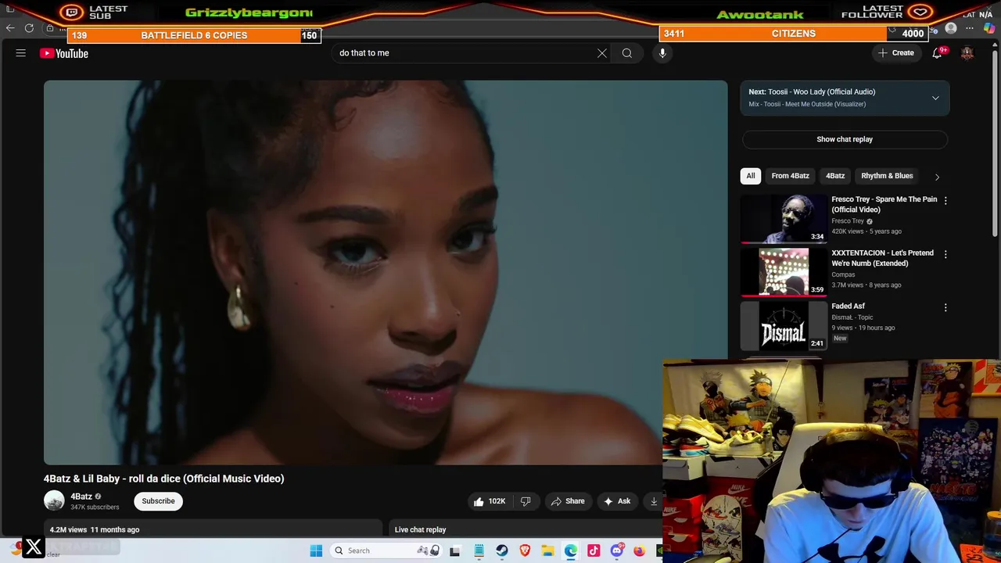The image size is (1001, 563).
Task: Open YouTube notifications bell
Action: 937,53
